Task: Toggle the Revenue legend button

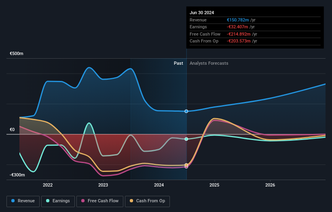Action: pyautogui.click(x=23, y=201)
